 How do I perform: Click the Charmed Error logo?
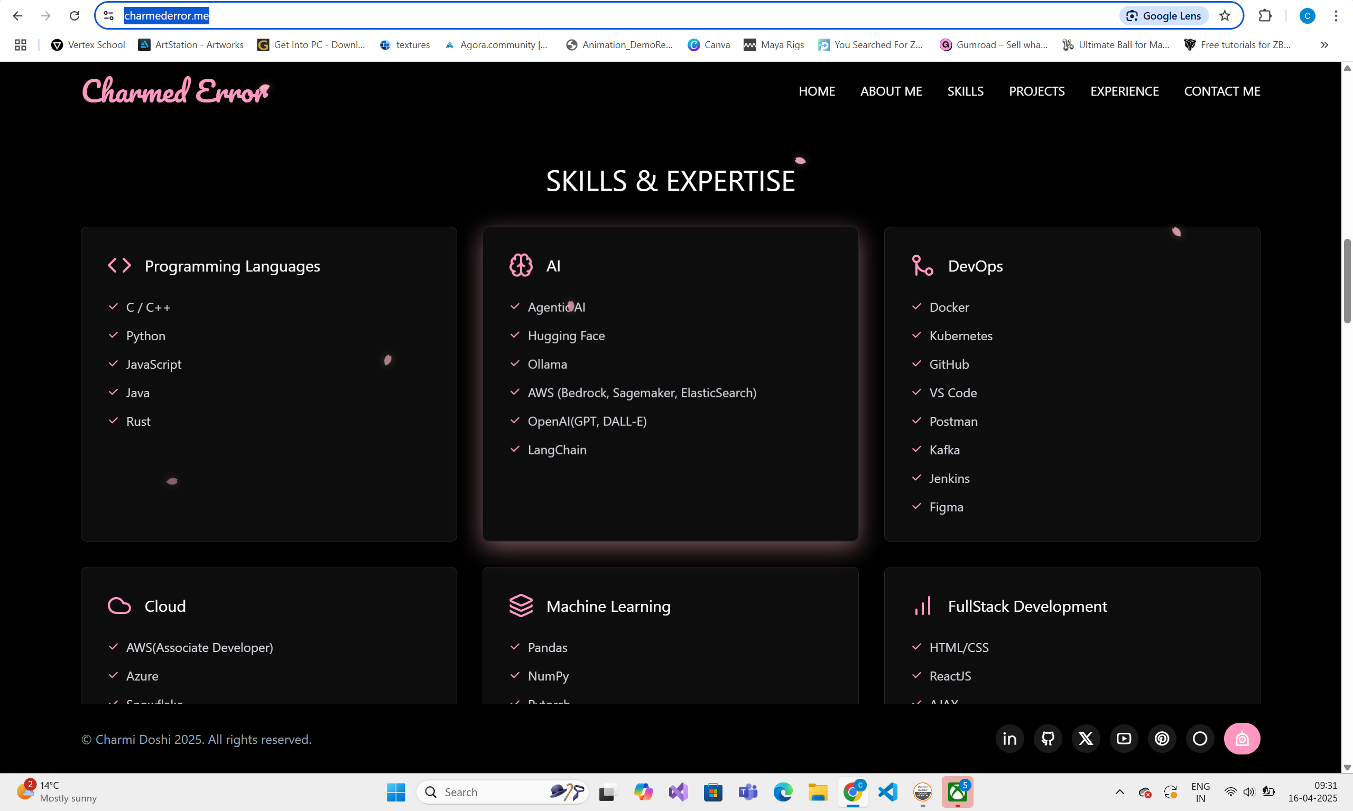click(x=175, y=91)
